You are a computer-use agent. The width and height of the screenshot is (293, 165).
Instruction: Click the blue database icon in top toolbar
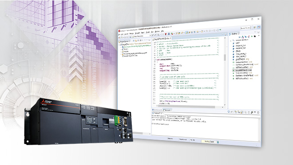tap(169, 34)
